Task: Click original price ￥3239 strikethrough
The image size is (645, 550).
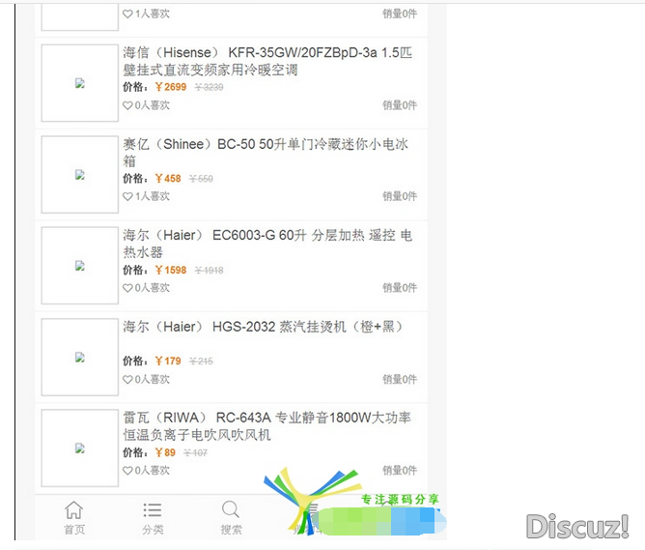Action: pos(209,87)
